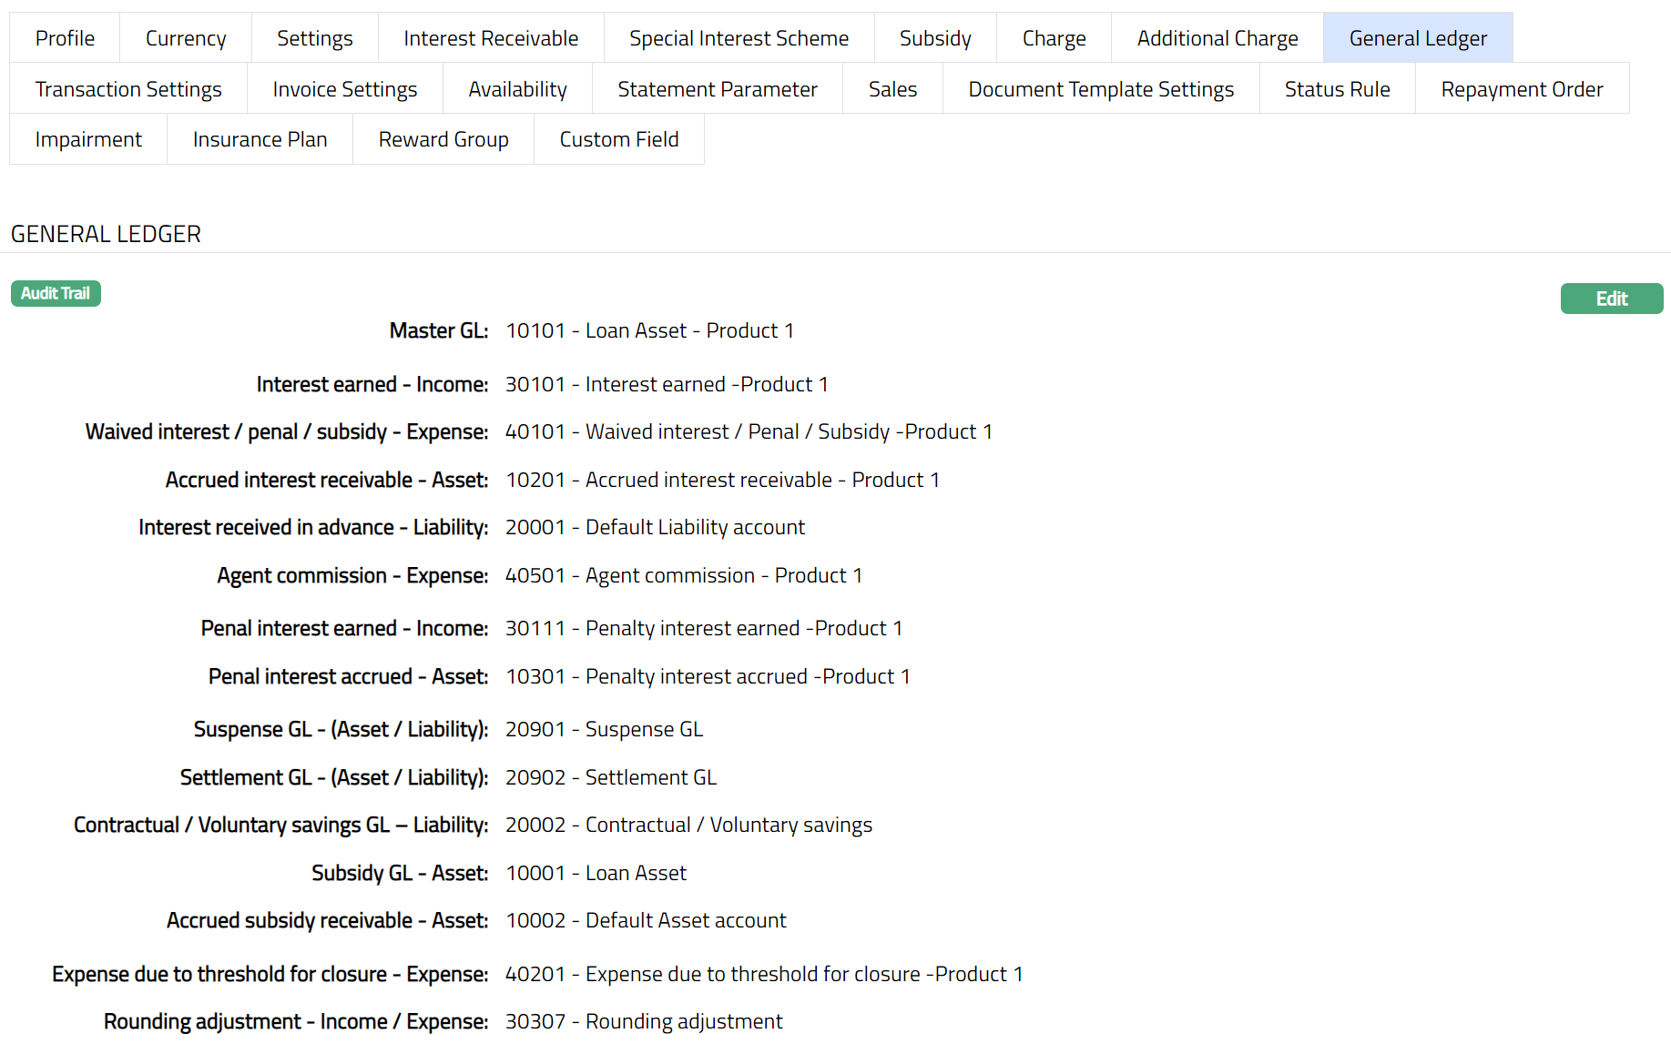Go to Interest Receivable tab
The height and width of the screenshot is (1064, 1671).
pos(491,38)
